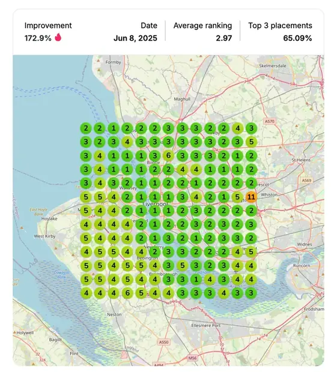Viewport: 331px width, 372px height.
Task: Click the Neston map label
Action: click(x=114, y=314)
